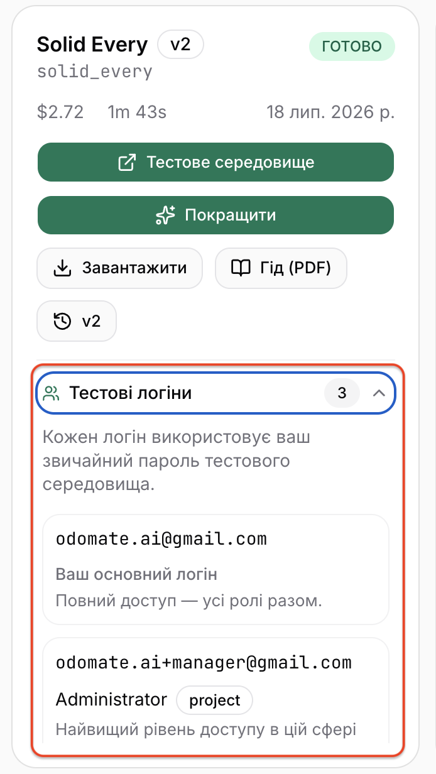Image resolution: width=436 pixels, height=774 pixels.
Task: Click the Завантажити button
Action: pyautogui.click(x=120, y=268)
